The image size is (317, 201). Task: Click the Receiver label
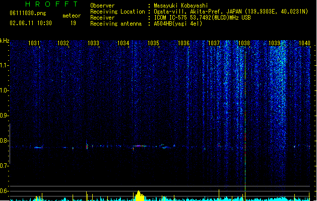pyautogui.click(x=102, y=18)
